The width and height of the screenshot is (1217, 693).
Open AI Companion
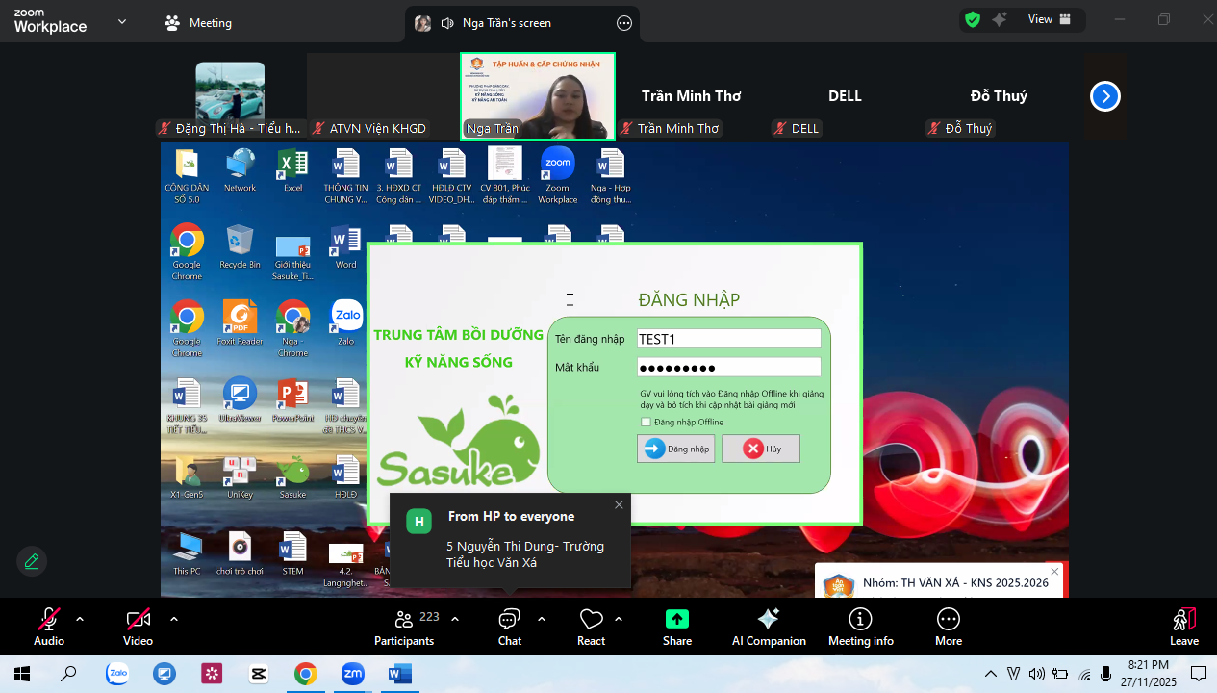[x=768, y=626]
